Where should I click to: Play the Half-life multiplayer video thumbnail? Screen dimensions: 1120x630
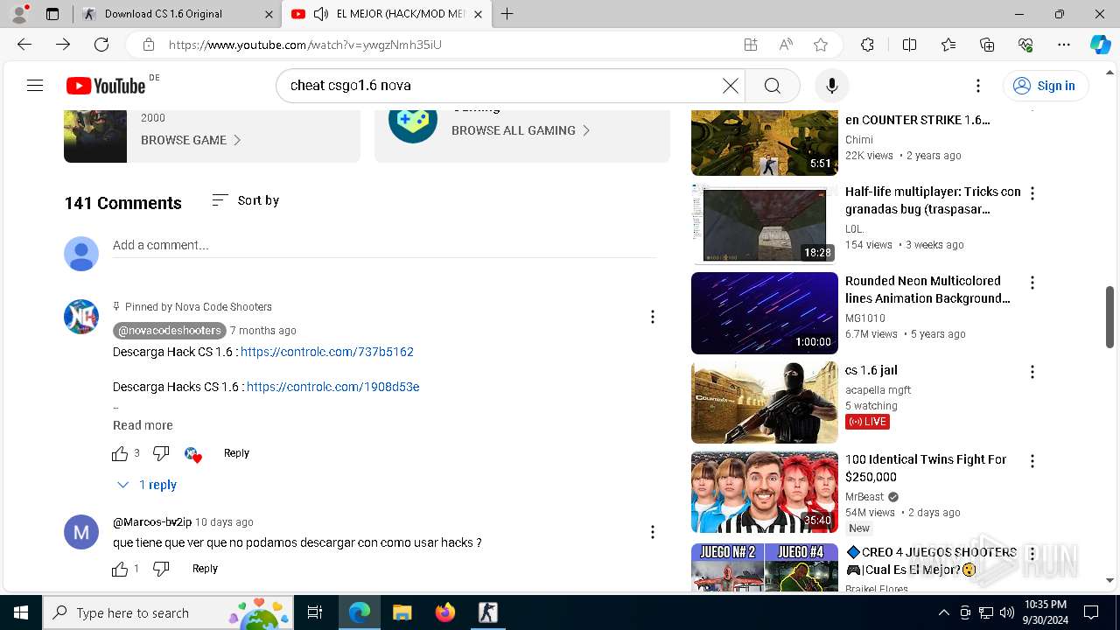pos(765,223)
